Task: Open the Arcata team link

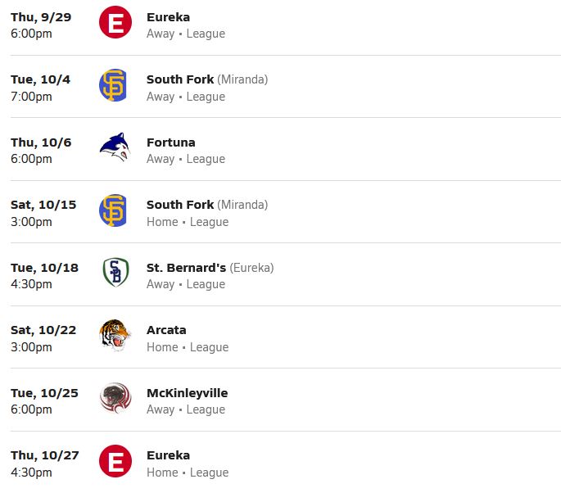Action: 166,330
